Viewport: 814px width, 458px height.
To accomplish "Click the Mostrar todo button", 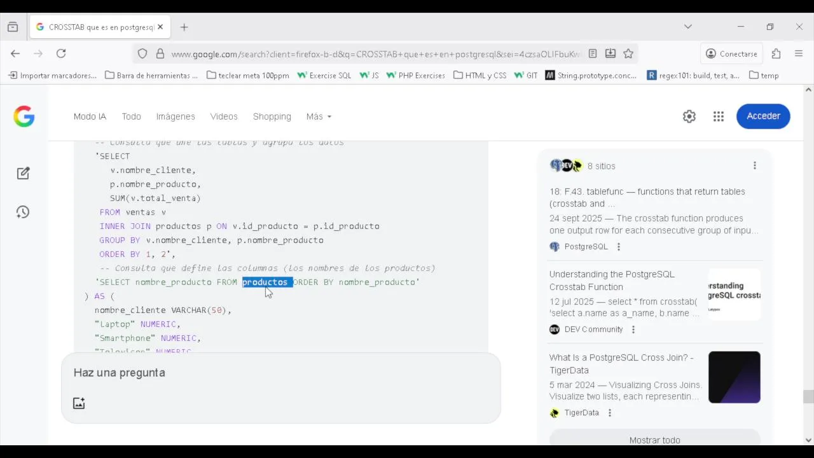I will pos(654,439).
